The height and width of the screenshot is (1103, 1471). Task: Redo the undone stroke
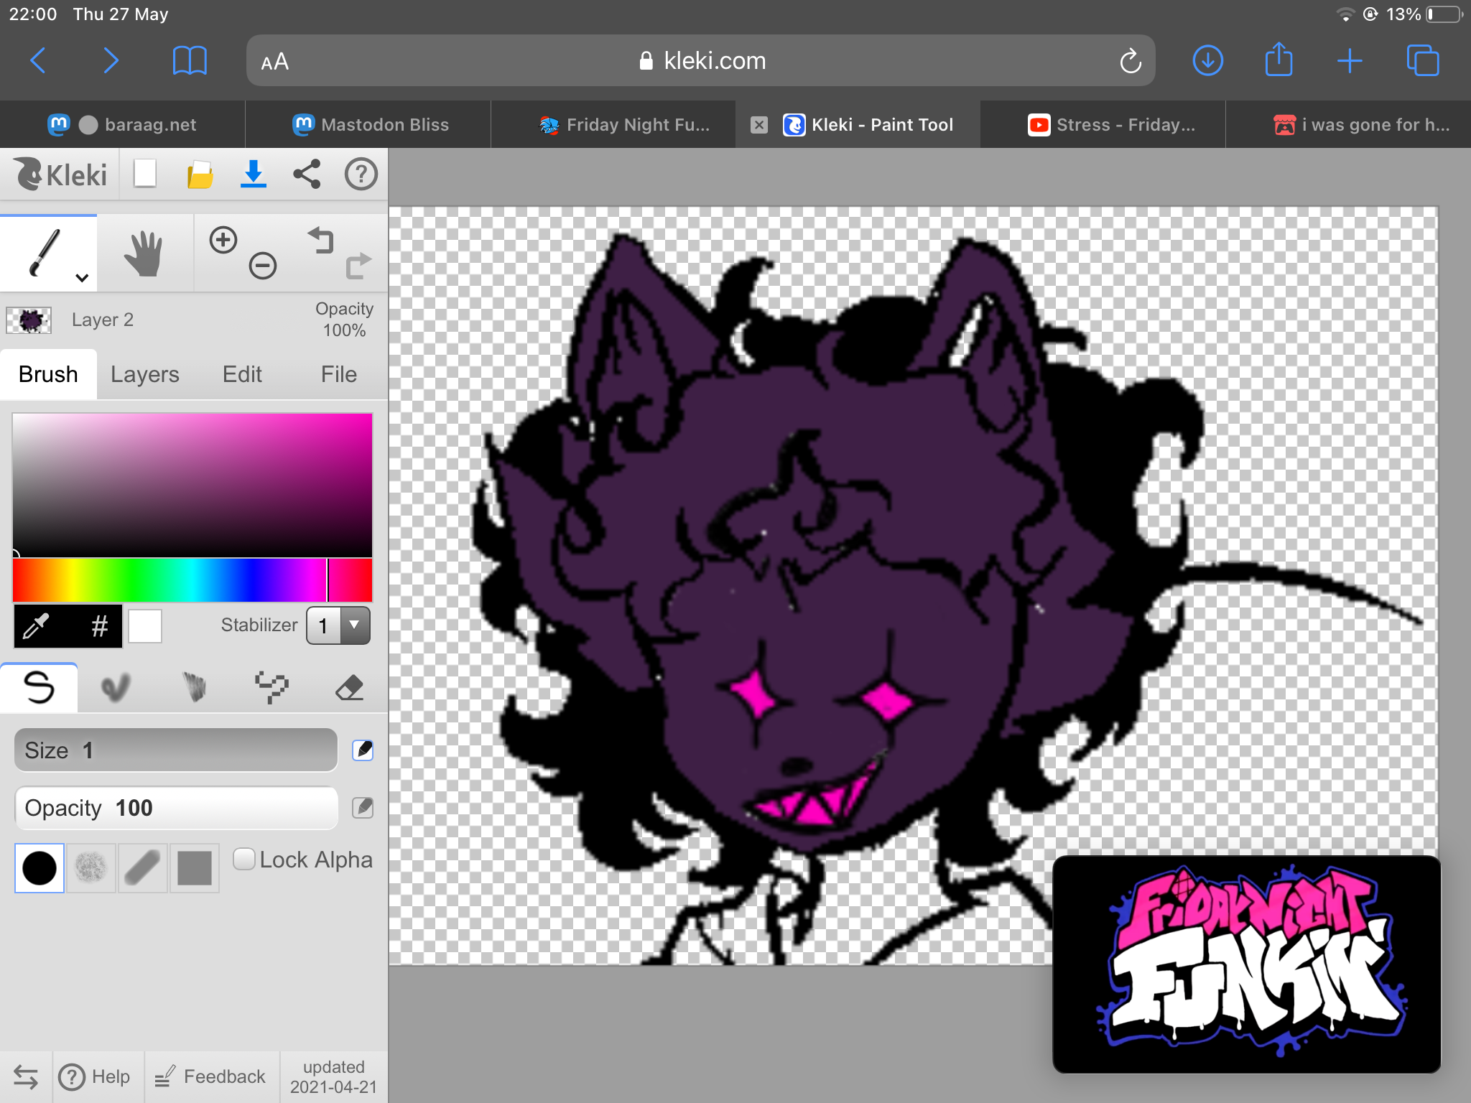(358, 266)
